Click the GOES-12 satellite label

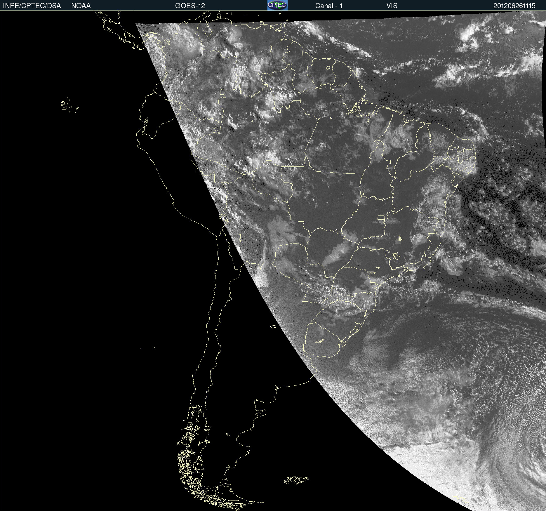click(190, 6)
